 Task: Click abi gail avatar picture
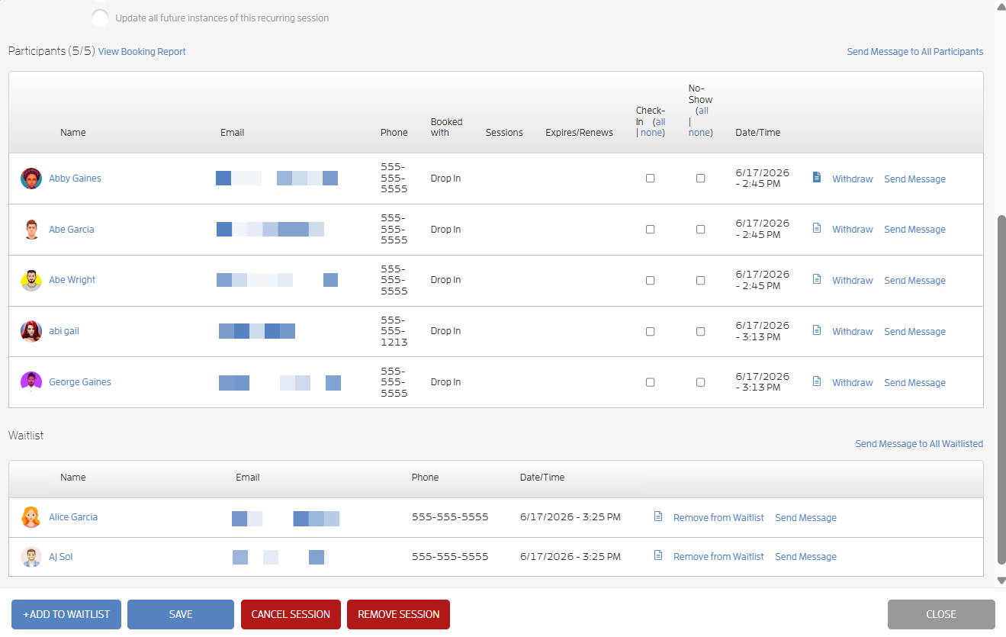(x=31, y=331)
